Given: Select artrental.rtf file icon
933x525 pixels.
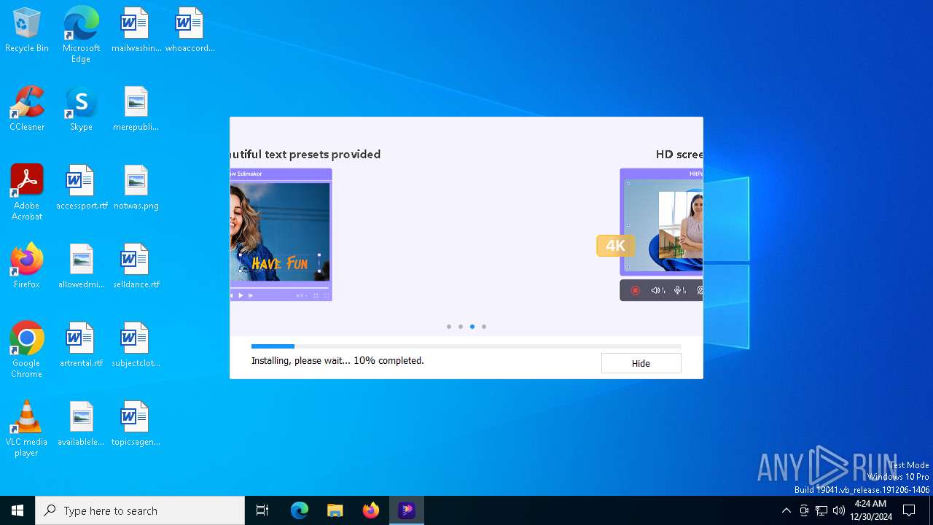Looking at the screenshot, I should [81, 345].
